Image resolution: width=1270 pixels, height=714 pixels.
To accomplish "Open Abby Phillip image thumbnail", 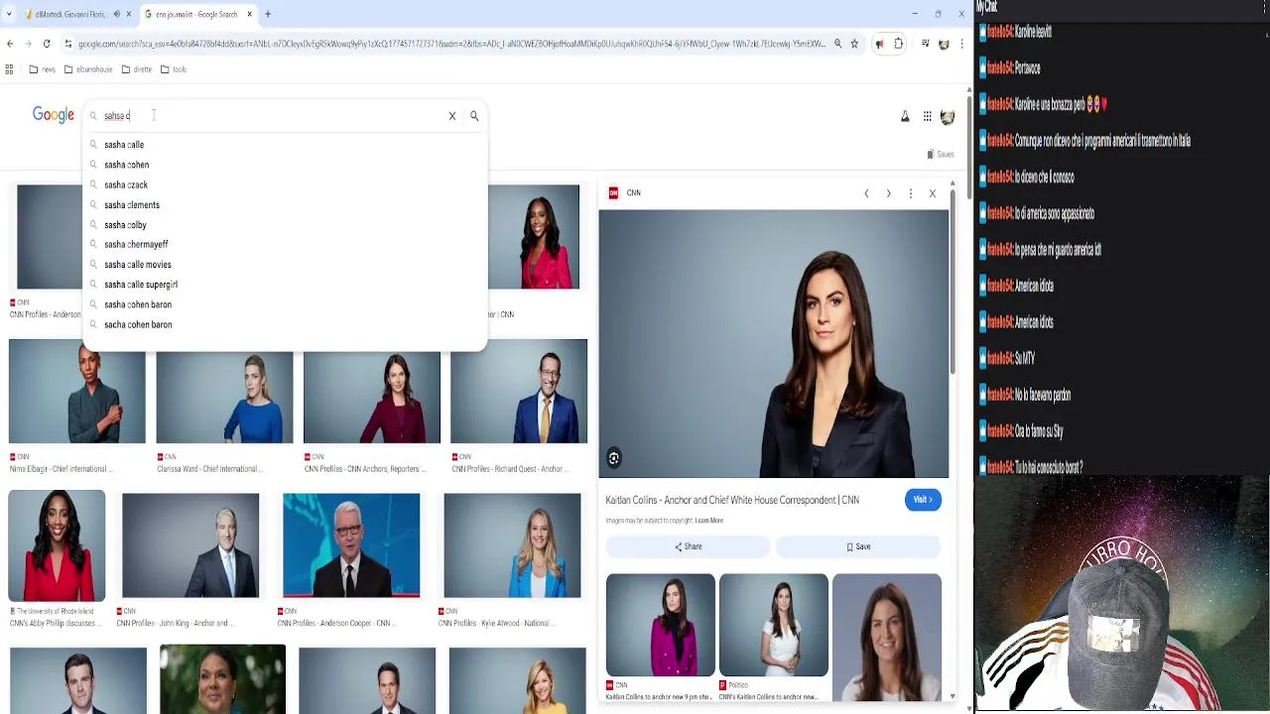I will click(x=57, y=545).
